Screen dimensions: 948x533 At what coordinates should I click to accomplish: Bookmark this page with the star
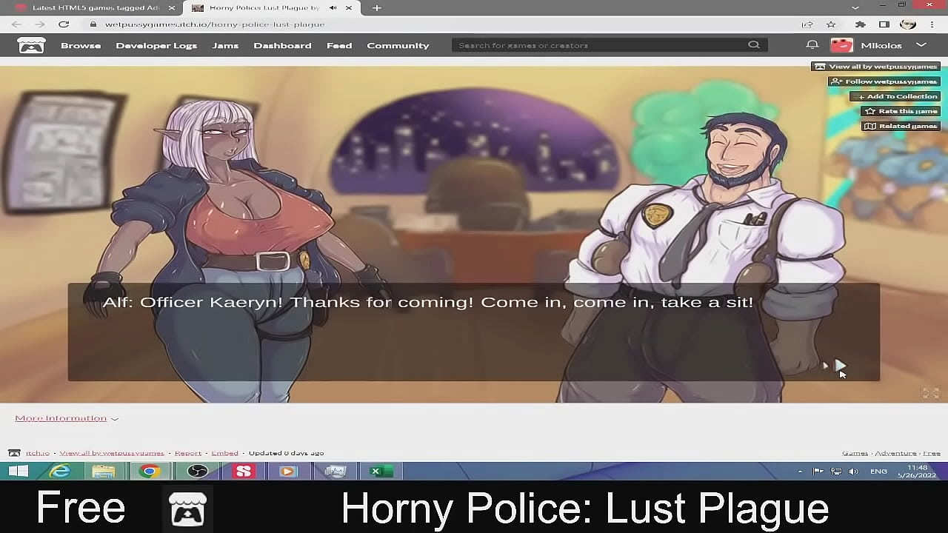coord(831,24)
